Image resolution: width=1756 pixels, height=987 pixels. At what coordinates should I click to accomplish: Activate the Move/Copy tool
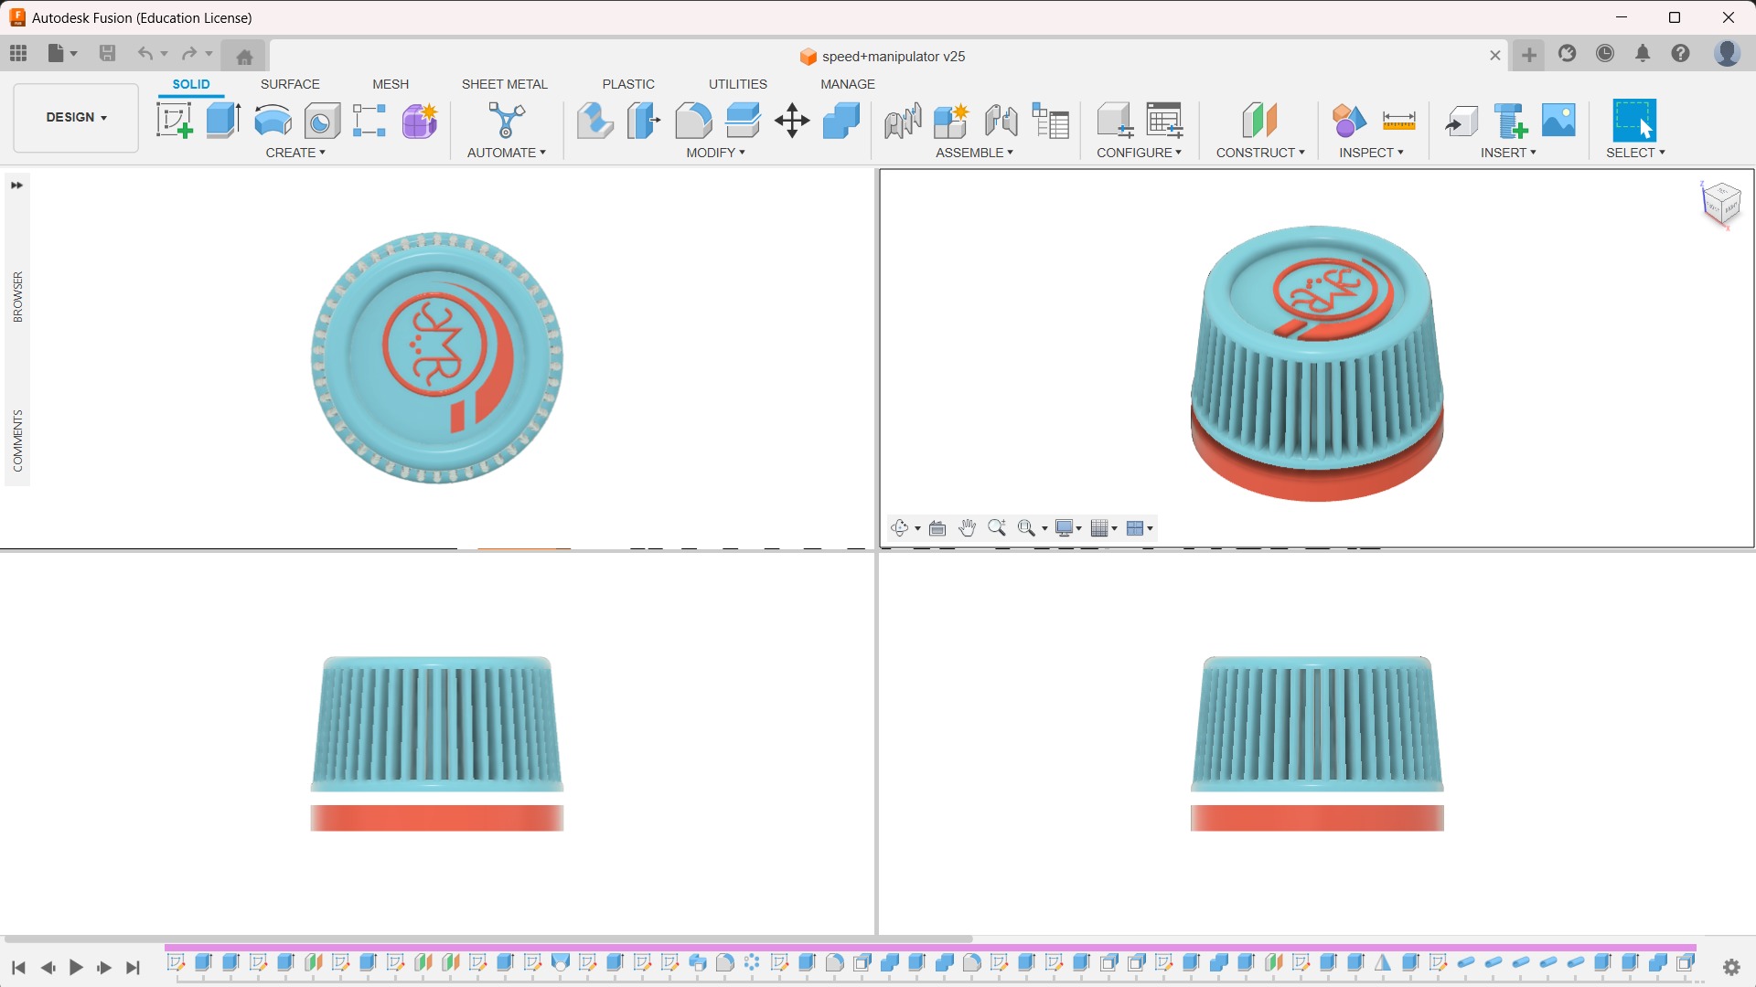[x=792, y=121]
